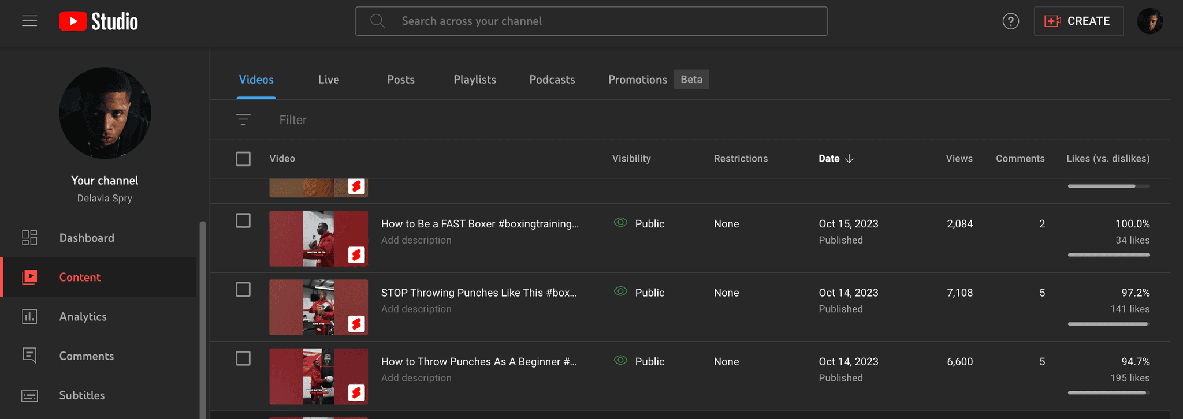
Task: Tick the STOP Throwing Punches video checkbox
Action: [x=243, y=290]
